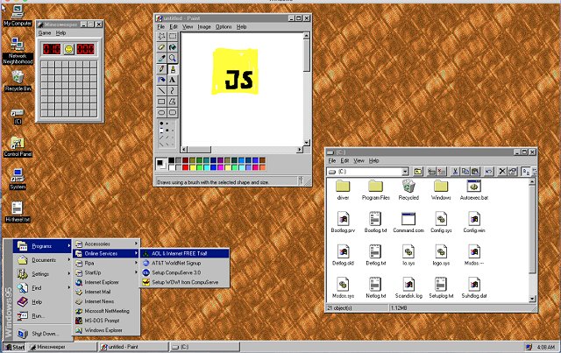The width and height of the screenshot is (561, 353).
Task: Expand Settings in the Start menu
Action: coord(42,274)
